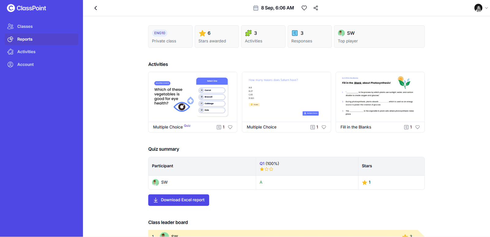490x237 pixels.
Task: Click the Q1 link in quiz summary
Action: 262,164
